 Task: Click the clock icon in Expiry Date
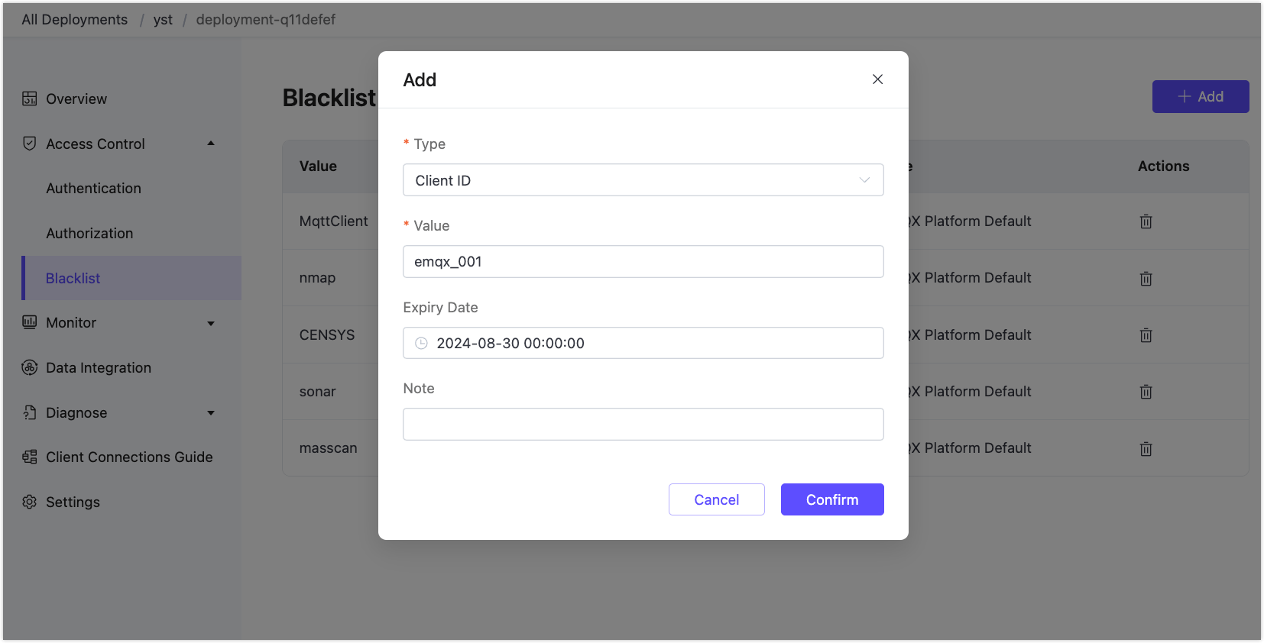coord(421,344)
